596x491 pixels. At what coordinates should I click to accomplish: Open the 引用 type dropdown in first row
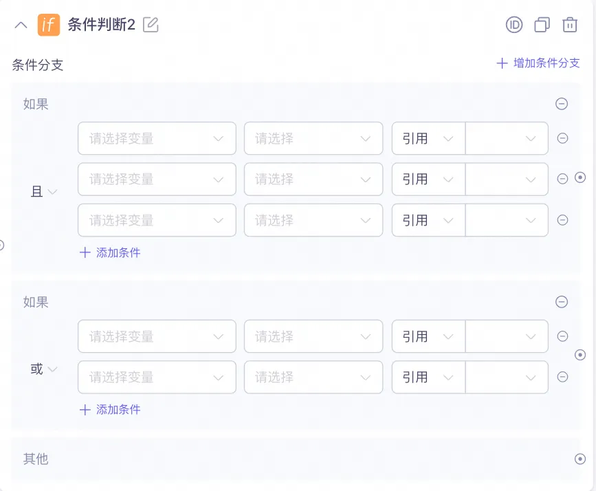pyautogui.click(x=428, y=138)
